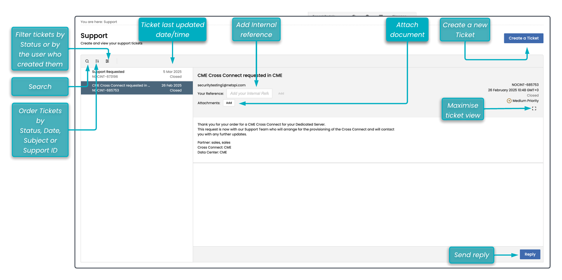Click the Reply button

(530, 254)
